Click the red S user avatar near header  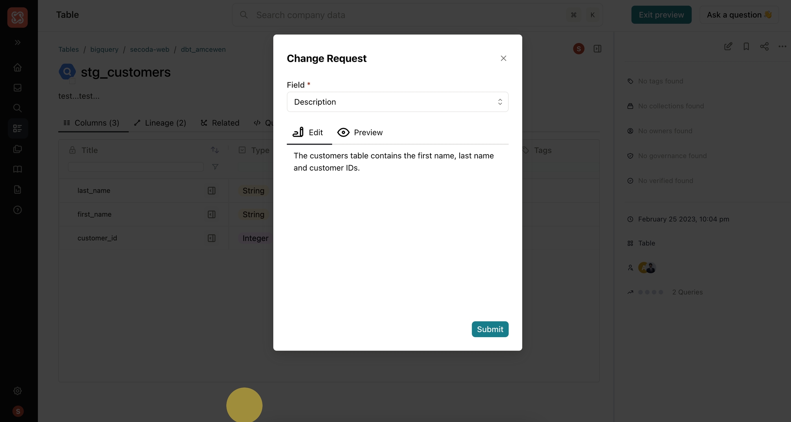coord(578,49)
